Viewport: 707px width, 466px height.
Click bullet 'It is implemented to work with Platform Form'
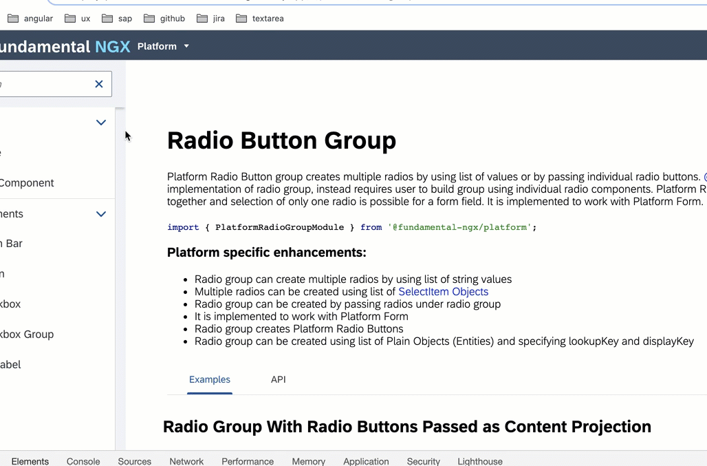[301, 316]
